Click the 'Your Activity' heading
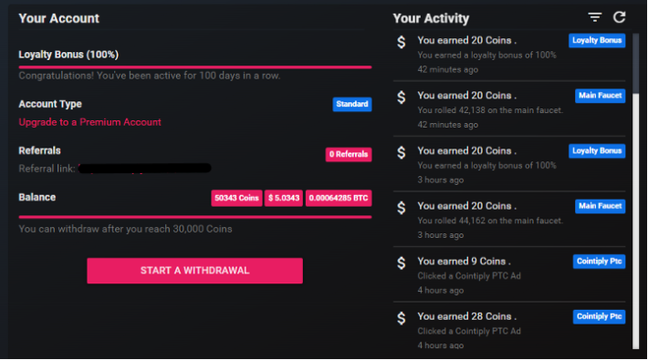Screen dimensions: 648x360 click(x=431, y=18)
